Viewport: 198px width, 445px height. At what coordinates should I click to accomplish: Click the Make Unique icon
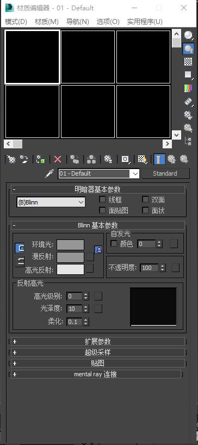tap(91, 159)
